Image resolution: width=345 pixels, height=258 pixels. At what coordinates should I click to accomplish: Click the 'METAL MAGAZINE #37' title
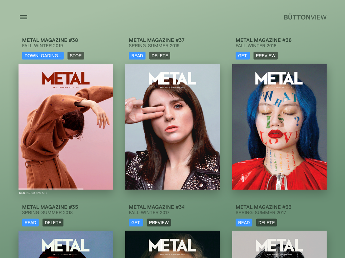(157, 40)
